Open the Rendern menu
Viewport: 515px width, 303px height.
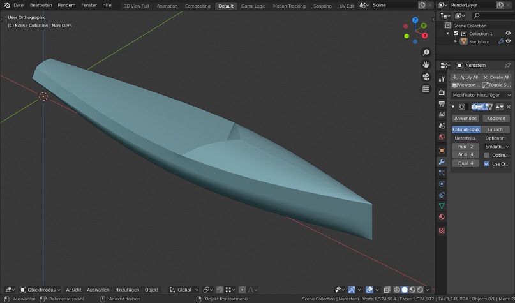(x=66, y=5)
